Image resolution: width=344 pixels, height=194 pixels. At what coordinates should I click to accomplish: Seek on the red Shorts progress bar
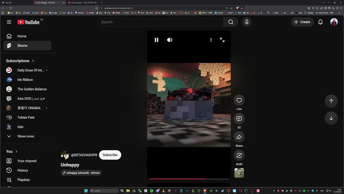tap(189, 179)
